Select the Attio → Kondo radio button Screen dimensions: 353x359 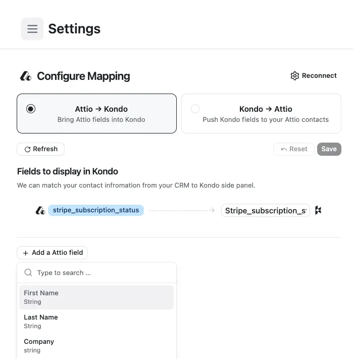31,109
